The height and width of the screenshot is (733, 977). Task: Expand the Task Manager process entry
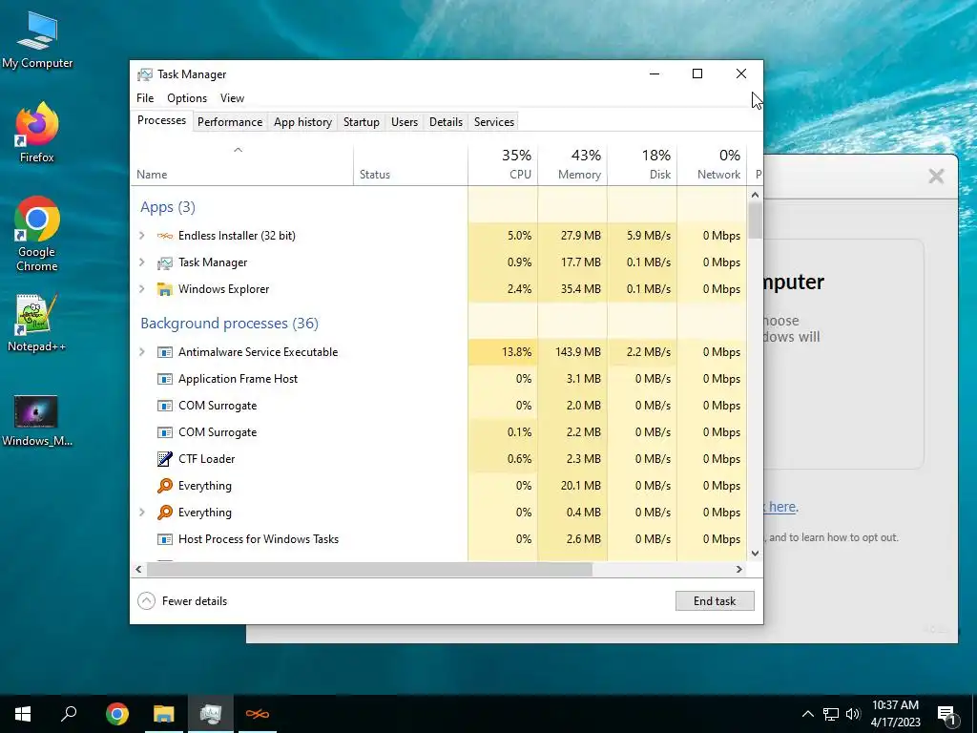tap(142, 262)
